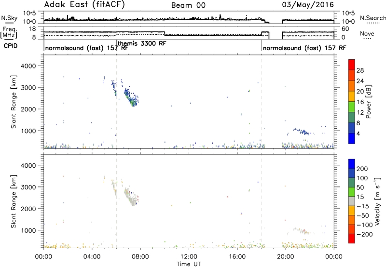386x267 pixels.
Task: Click the blue echo streak near 1000 km after 20:00 in power panel
Action: coord(302,132)
